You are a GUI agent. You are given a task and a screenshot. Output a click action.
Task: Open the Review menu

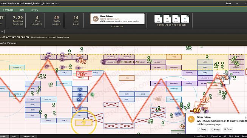pos(34,10)
